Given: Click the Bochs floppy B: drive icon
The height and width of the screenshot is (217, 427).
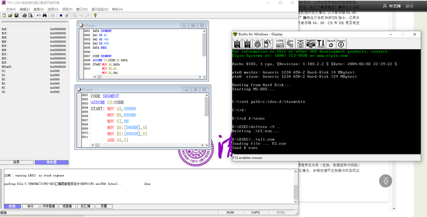Looking at the screenshot, I should [247, 43].
